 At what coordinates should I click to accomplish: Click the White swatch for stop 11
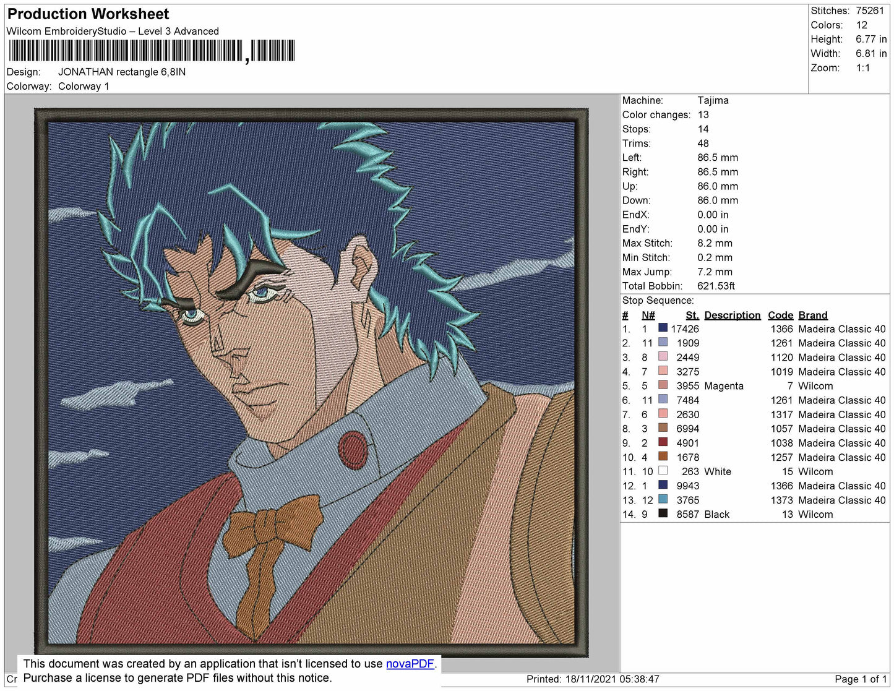coord(663,470)
